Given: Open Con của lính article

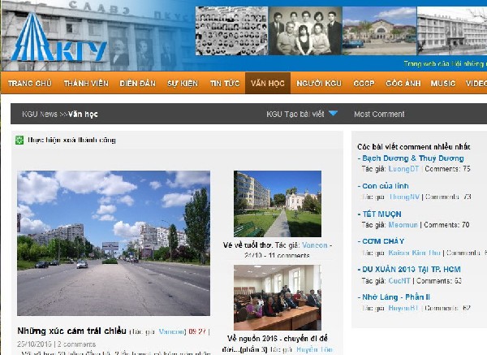Looking at the screenshot, I should pyautogui.click(x=385, y=186).
